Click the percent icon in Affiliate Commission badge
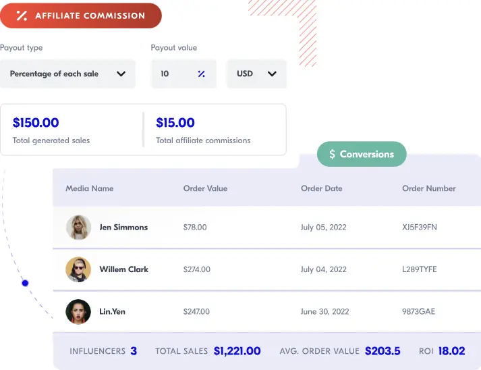 (22, 16)
